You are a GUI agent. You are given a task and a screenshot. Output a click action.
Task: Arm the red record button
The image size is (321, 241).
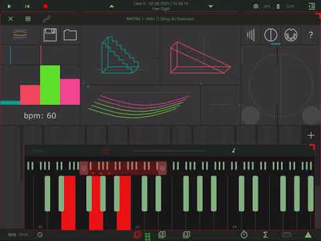(x=45, y=6)
